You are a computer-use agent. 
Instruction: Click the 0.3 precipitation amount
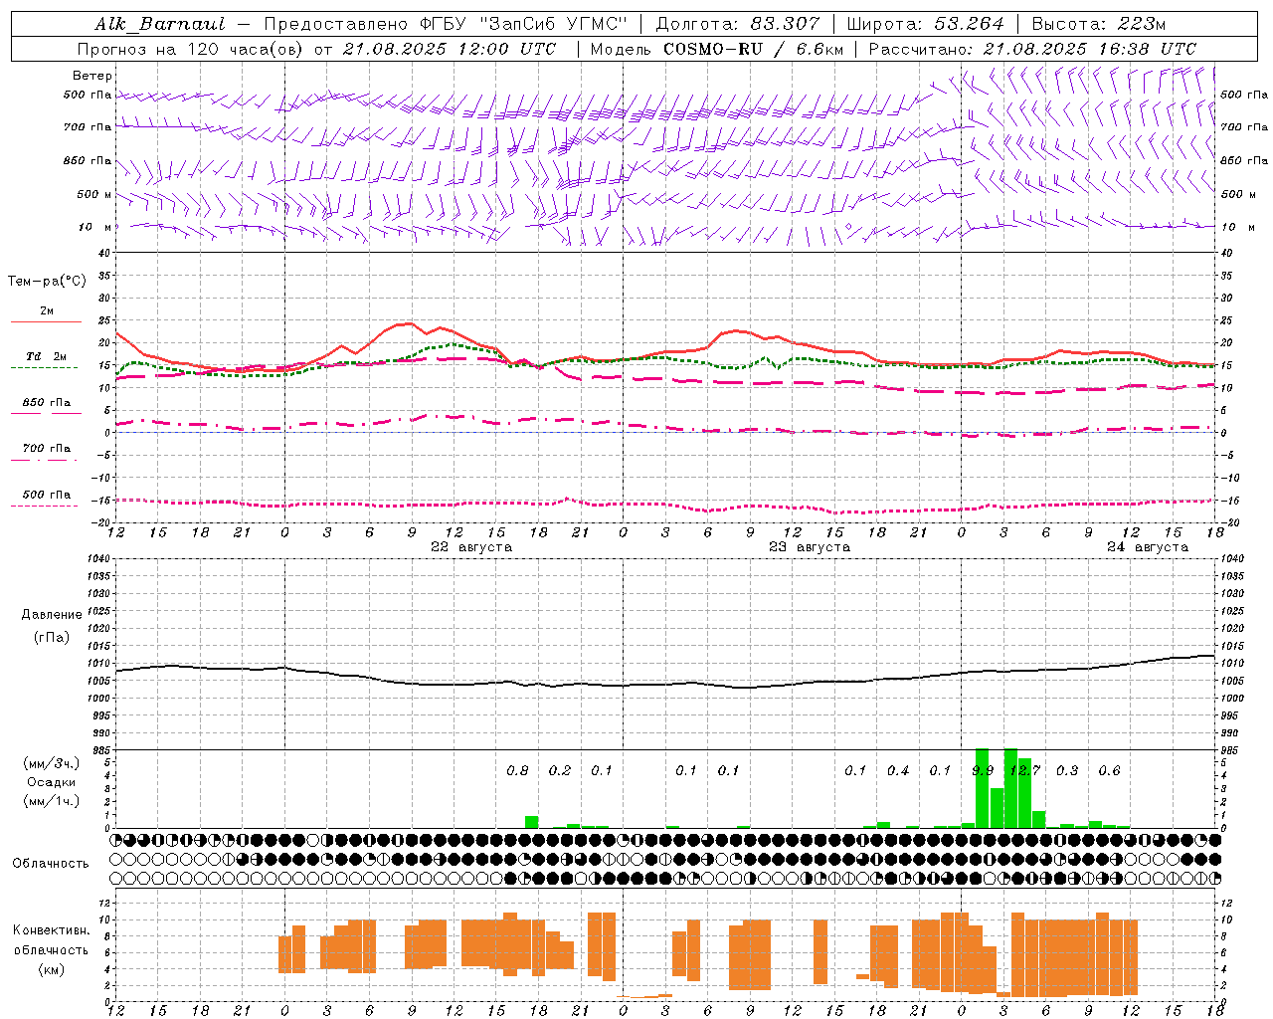pos(1067,771)
